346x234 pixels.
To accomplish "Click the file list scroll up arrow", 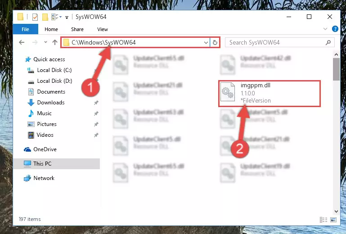I will [336, 54].
